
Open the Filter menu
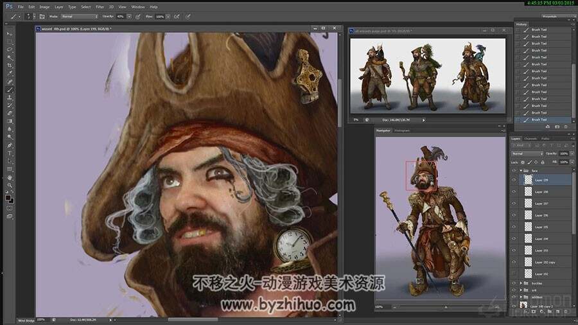click(x=100, y=6)
